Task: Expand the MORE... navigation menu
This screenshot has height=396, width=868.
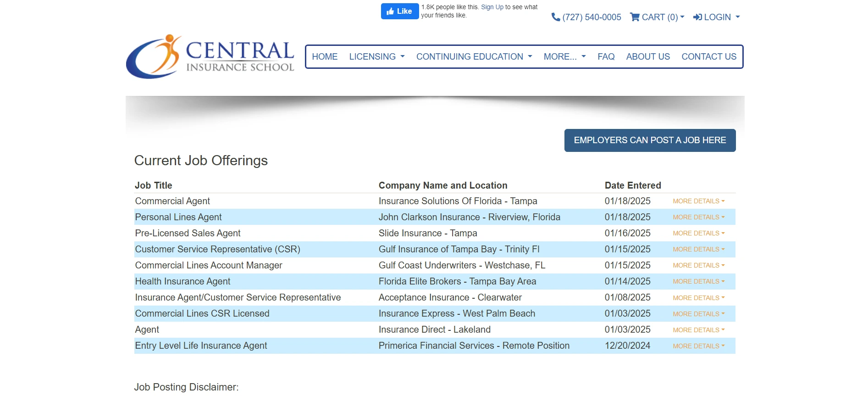Action: tap(565, 56)
